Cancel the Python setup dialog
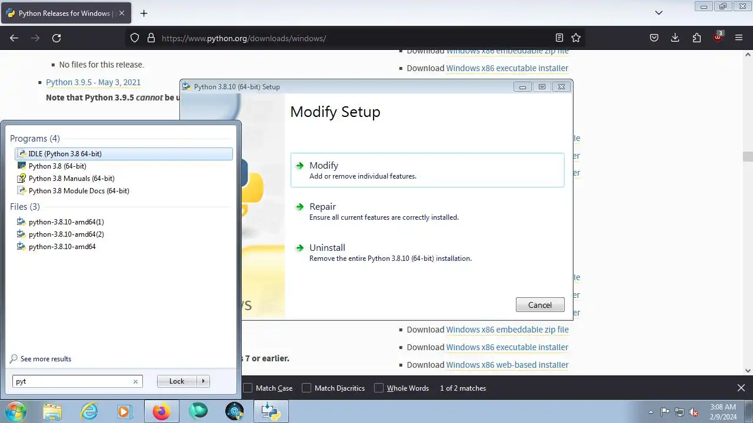 tap(540, 305)
